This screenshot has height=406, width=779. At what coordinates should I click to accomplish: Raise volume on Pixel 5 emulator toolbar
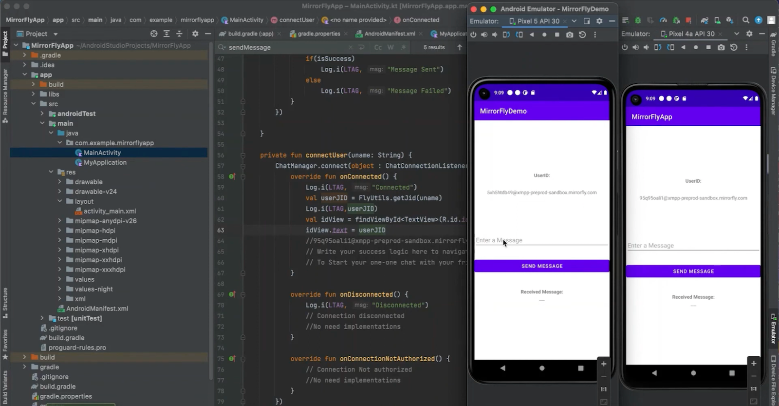click(x=484, y=35)
